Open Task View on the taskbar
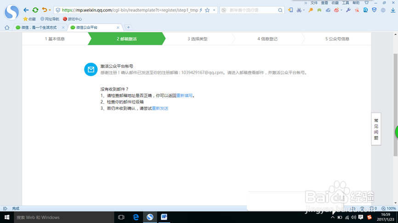The width and height of the screenshot is (398, 223). [x=121, y=217]
